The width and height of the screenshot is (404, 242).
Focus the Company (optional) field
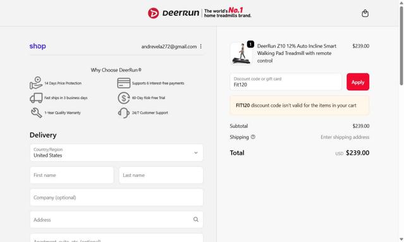[x=116, y=198]
